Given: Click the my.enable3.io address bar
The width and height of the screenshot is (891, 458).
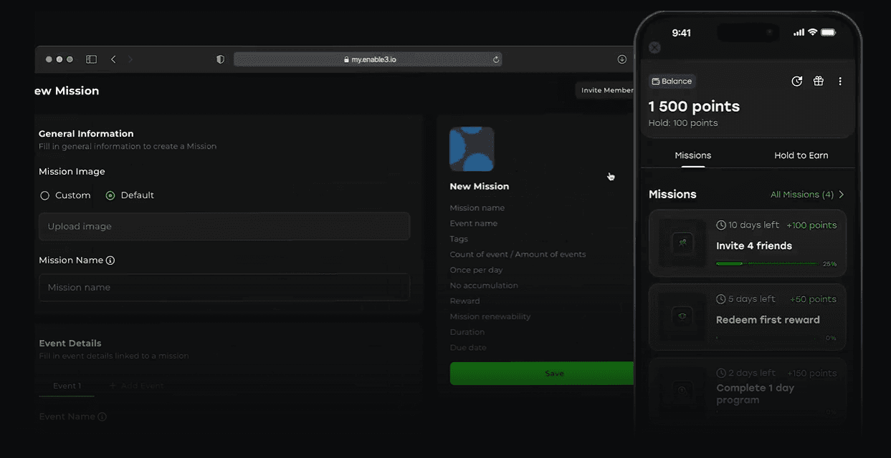Looking at the screenshot, I should click(368, 59).
